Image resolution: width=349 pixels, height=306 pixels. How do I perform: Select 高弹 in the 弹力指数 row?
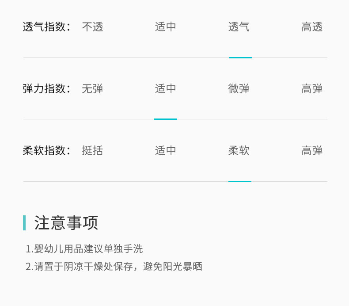click(312, 89)
